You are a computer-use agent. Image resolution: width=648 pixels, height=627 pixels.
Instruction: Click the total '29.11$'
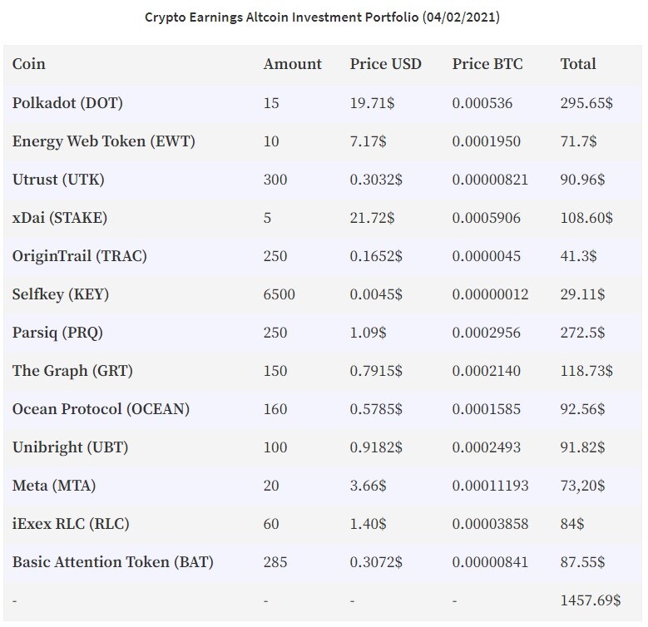point(583,294)
